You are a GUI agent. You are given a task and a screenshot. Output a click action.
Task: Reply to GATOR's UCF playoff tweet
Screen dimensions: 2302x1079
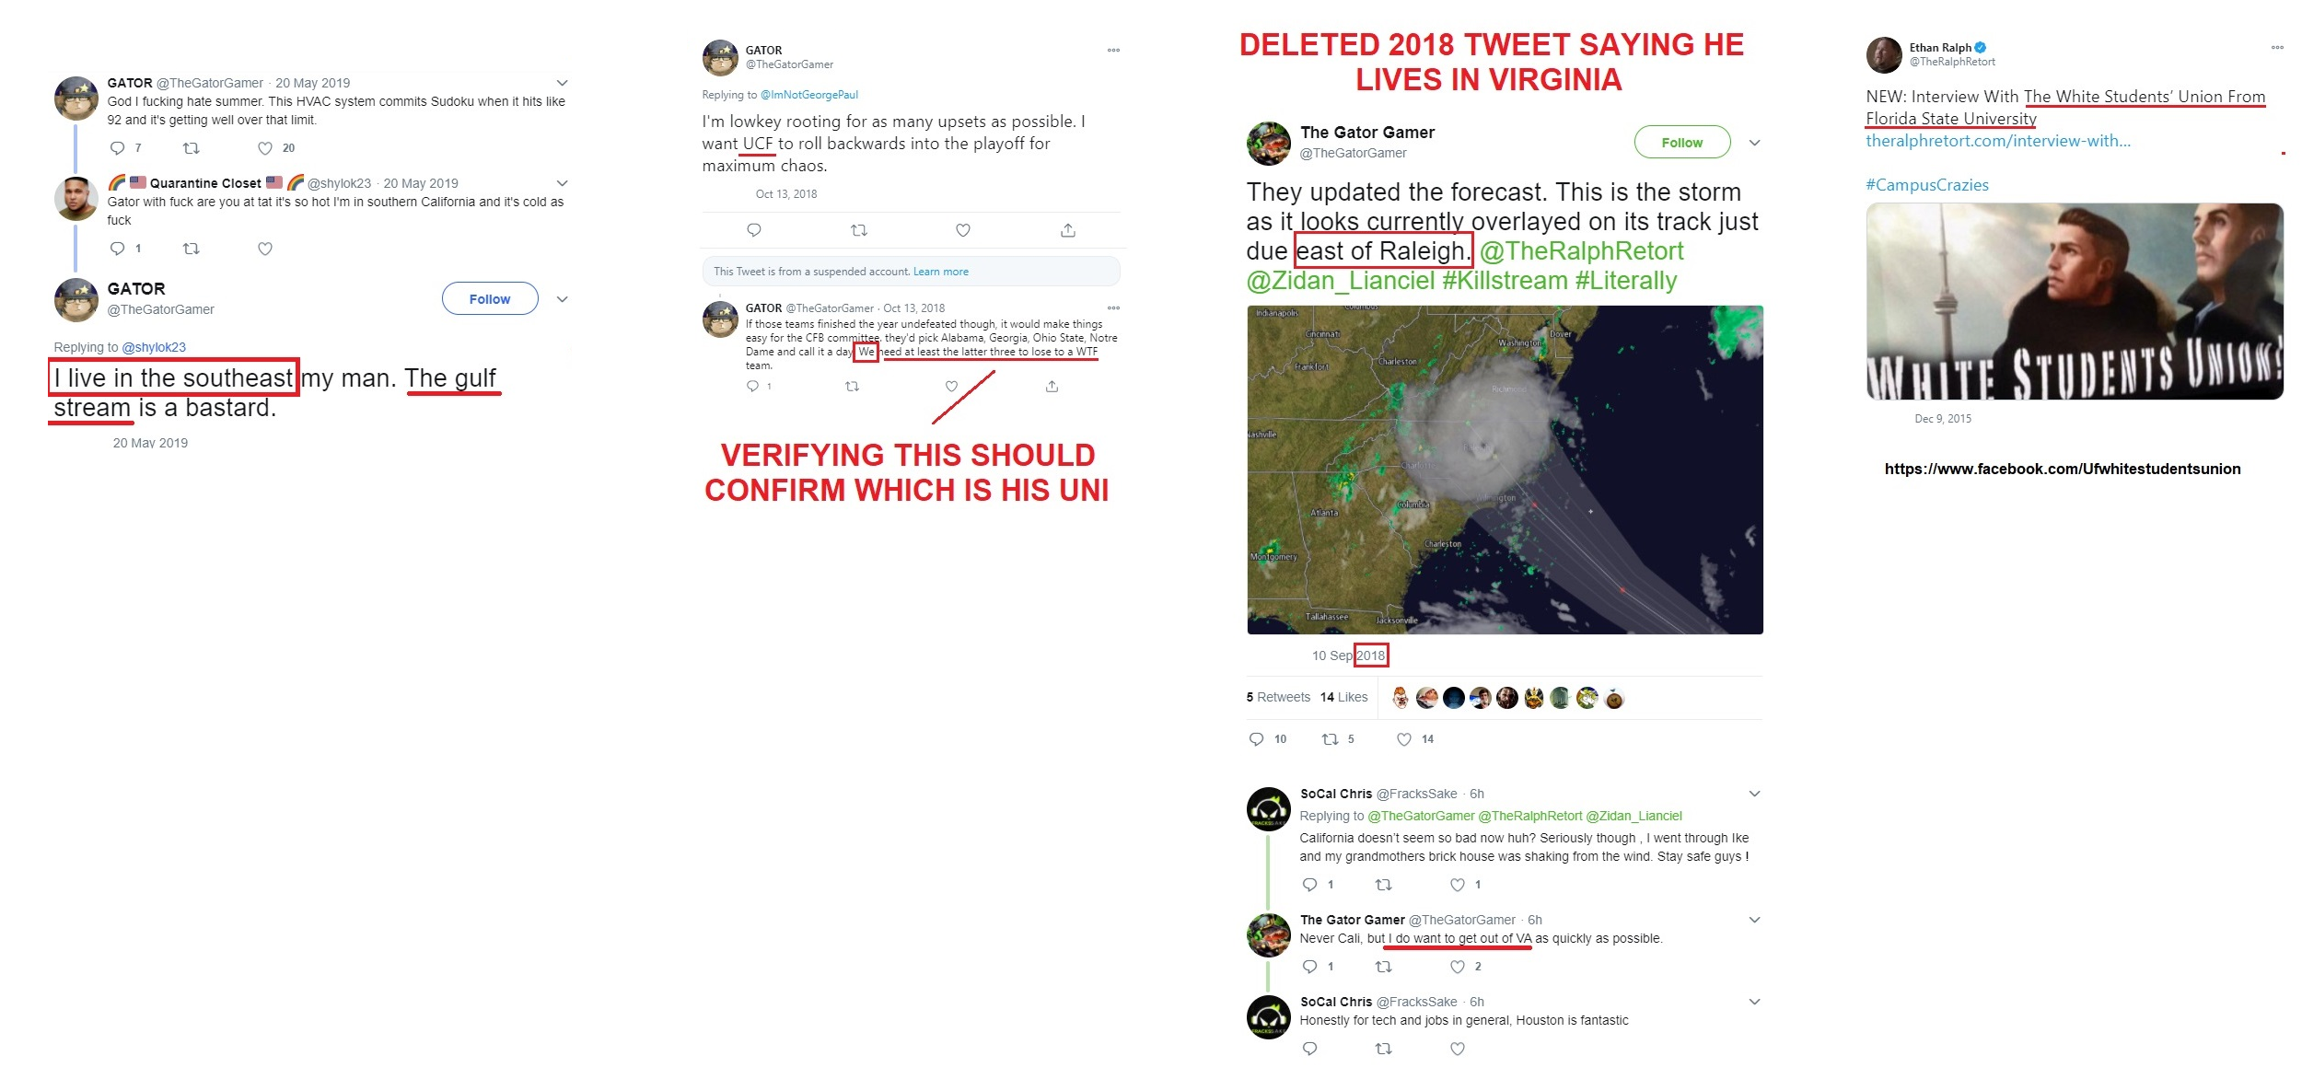(x=754, y=230)
